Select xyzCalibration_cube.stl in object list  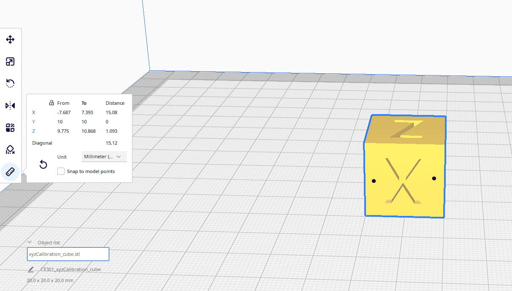pos(68,254)
